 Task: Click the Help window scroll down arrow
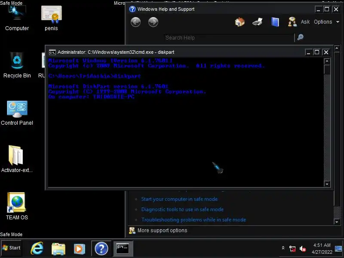point(337,222)
